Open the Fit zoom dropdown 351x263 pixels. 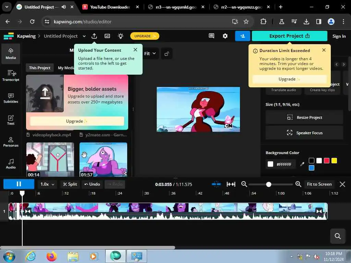150,54
